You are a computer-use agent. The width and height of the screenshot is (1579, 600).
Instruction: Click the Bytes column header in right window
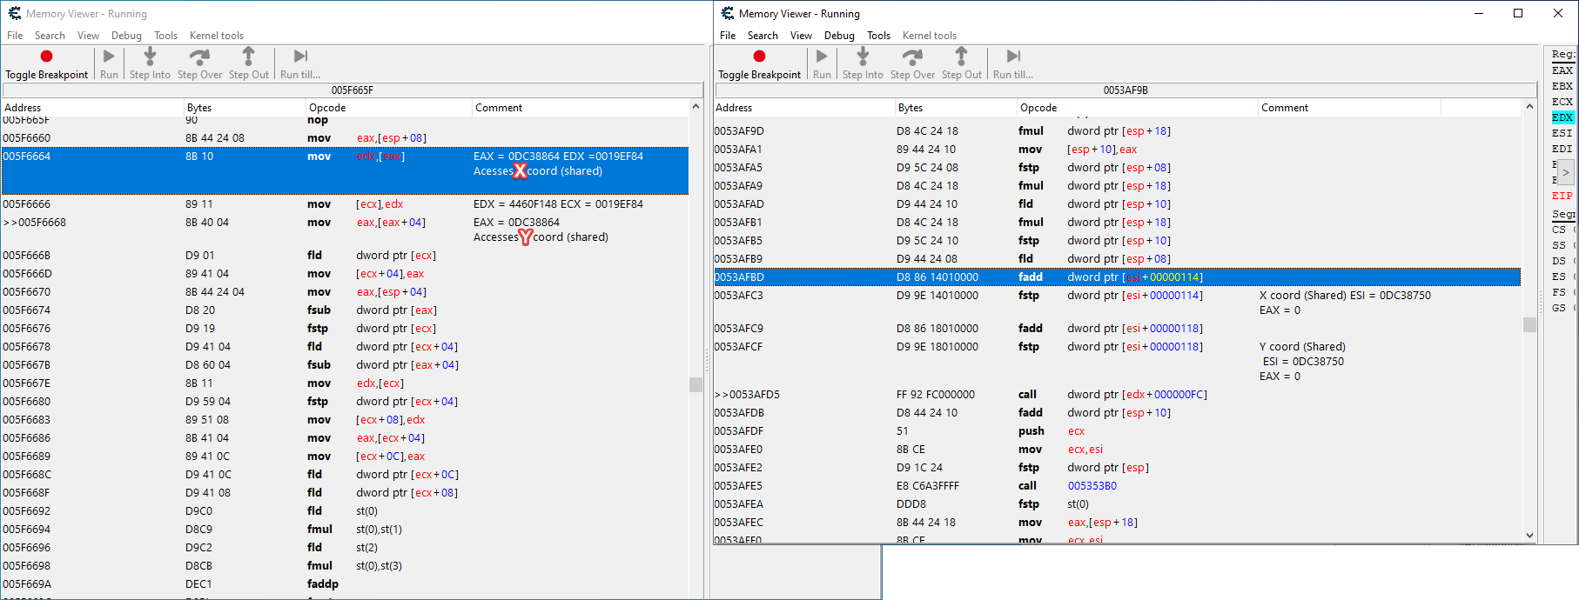pyautogui.click(x=910, y=108)
